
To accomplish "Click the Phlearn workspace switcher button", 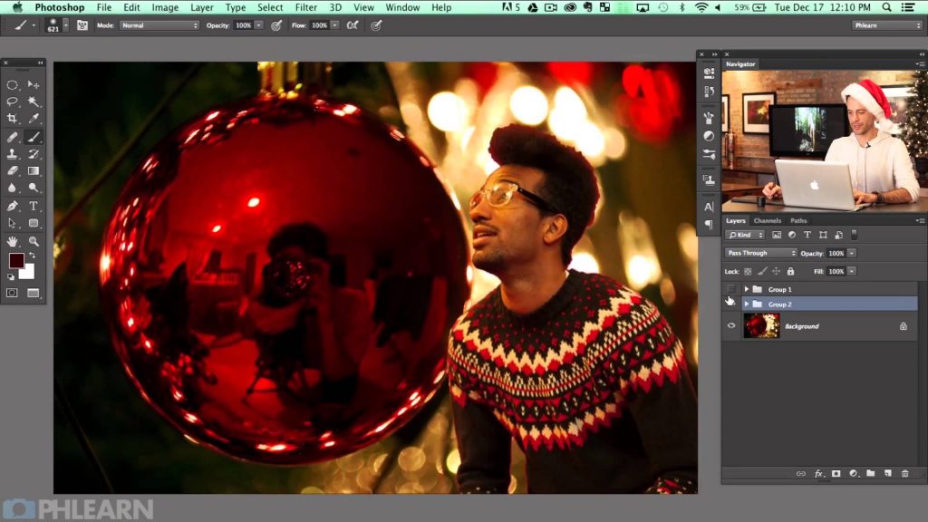I will 887,25.
